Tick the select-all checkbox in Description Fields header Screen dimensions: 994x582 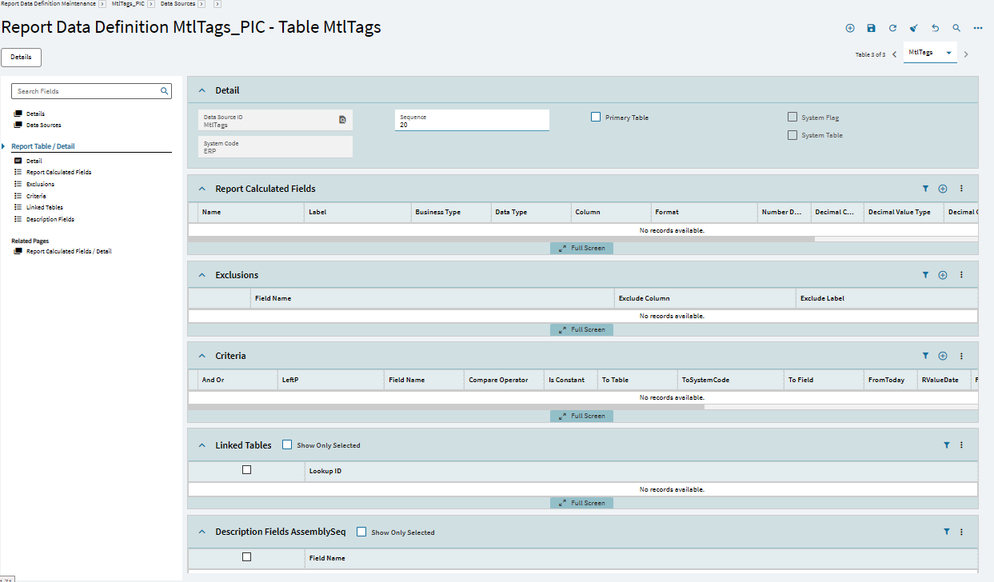[x=246, y=557]
